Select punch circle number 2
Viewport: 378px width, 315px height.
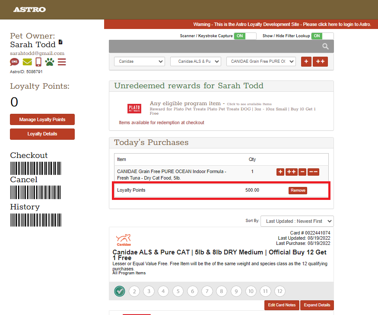134,291
